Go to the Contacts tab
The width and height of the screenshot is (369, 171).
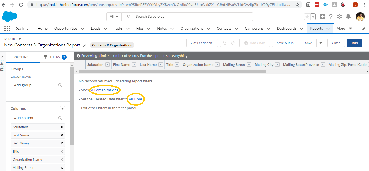[224, 29]
